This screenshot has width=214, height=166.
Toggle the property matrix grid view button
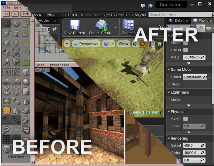point(201,28)
